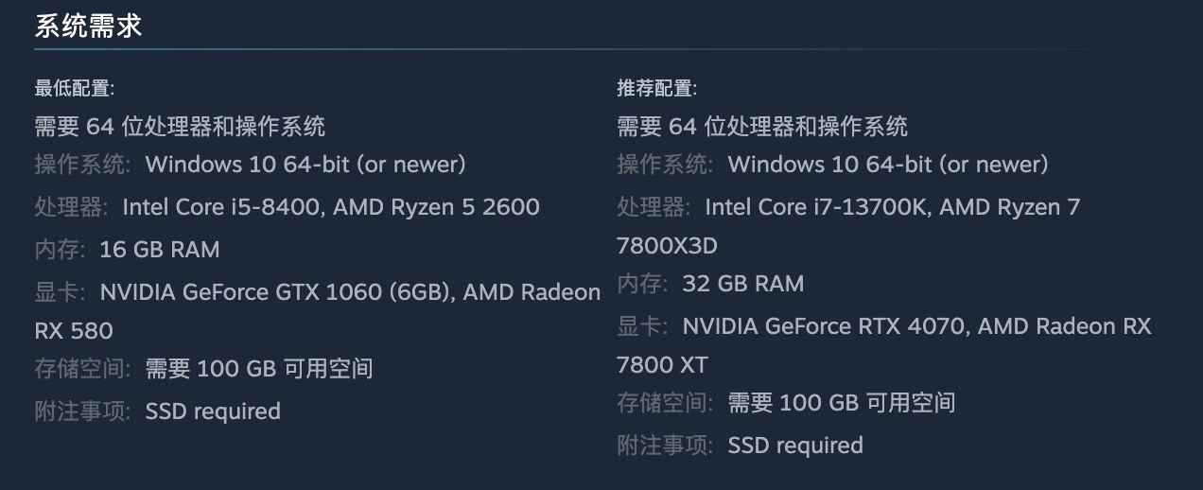Click SSD required under 推荐配置
1203x490 pixels.
pyautogui.click(x=795, y=446)
